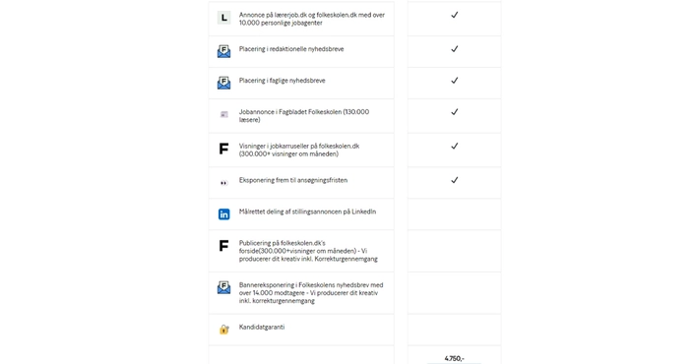Image resolution: width=693 pixels, height=364 pixels.
Task: Click magazine icon beside Fagbladet Folkeskolen jobannonce
Action: (224, 114)
